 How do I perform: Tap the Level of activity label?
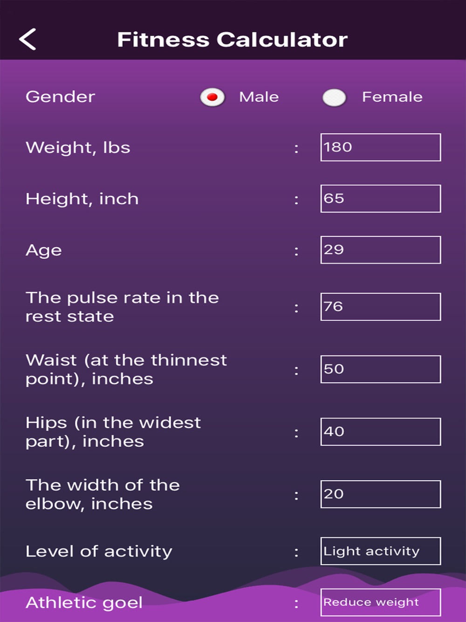99,552
